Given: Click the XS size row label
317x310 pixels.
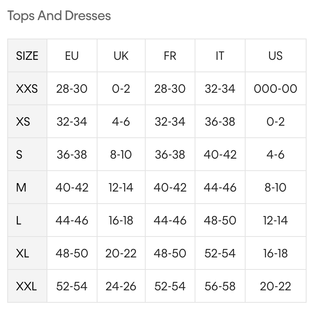Looking at the screenshot, I should [23, 122].
